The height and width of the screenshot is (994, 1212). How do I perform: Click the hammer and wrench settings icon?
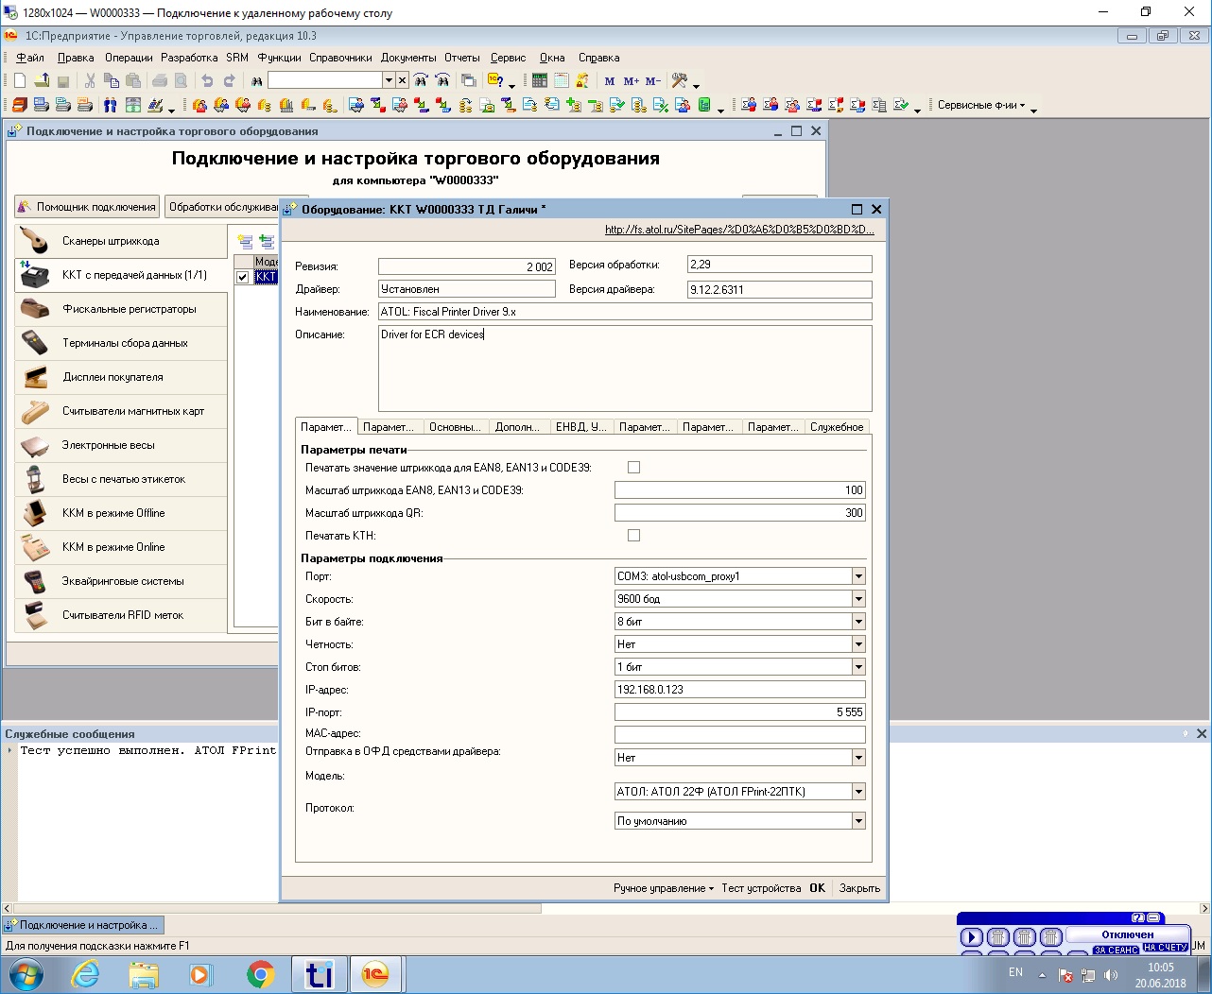[680, 81]
